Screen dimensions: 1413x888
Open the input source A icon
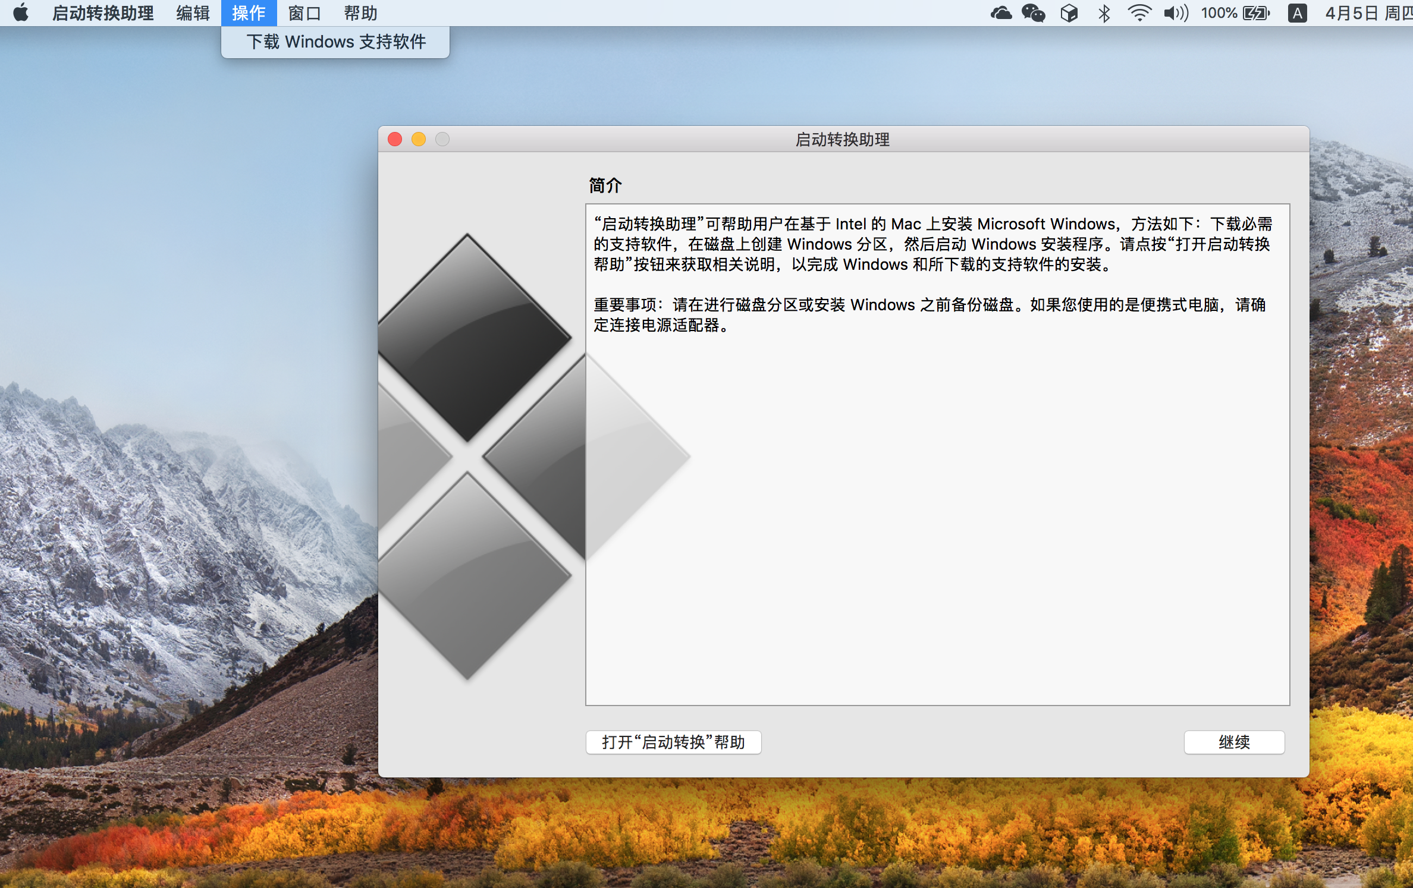pyautogui.click(x=1297, y=12)
